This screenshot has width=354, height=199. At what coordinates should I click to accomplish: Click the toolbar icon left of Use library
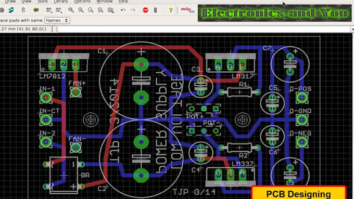[23, 10]
